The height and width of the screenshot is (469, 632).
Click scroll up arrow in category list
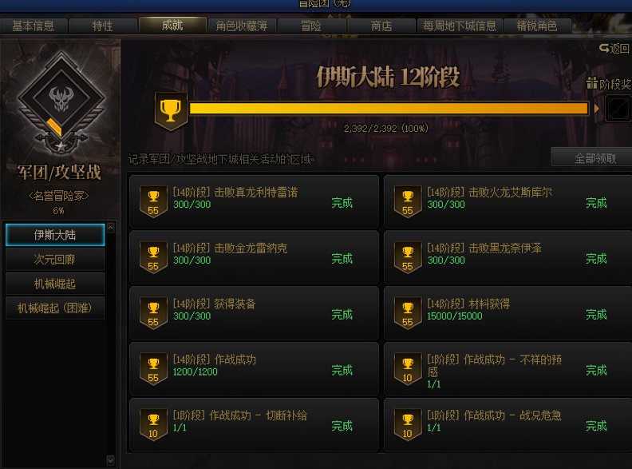pos(110,228)
